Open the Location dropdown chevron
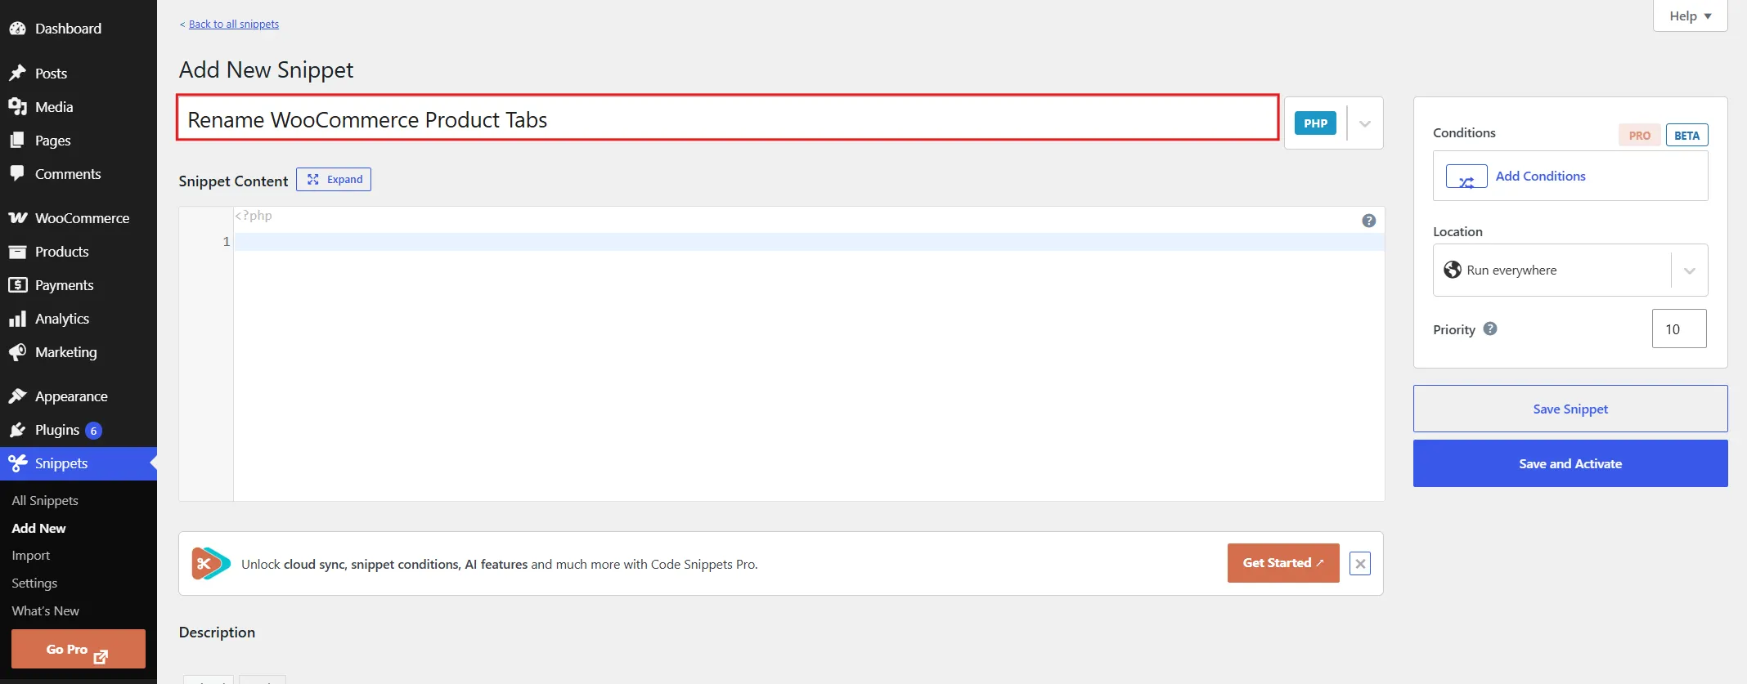This screenshot has height=684, width=1747. [1690, 270]
